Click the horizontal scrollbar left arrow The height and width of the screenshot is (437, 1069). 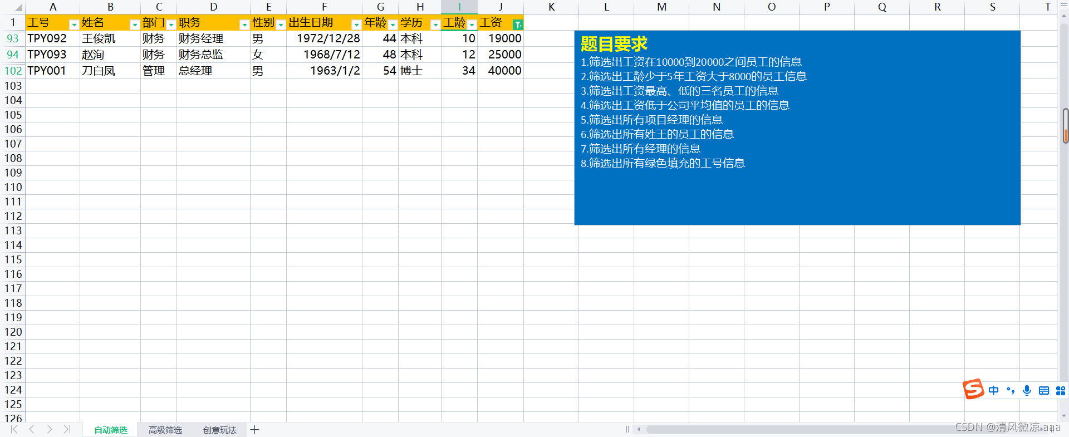pyautogui.click(x=639, y=429)
